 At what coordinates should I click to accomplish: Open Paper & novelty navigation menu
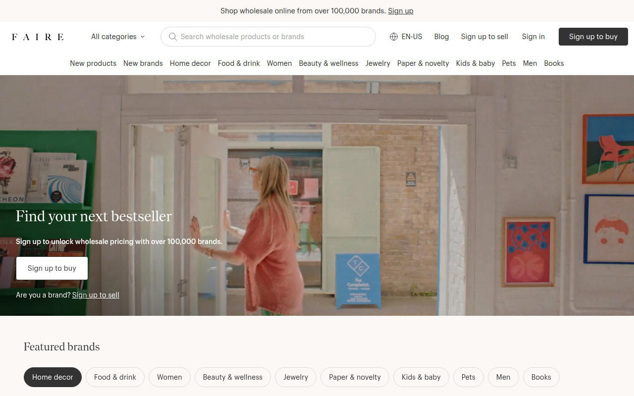pyautogui.click(x=423, y=63)
